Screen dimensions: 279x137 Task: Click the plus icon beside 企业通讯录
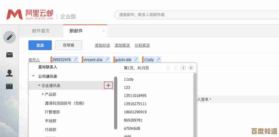pyautogui.click(x=108, y=85)
